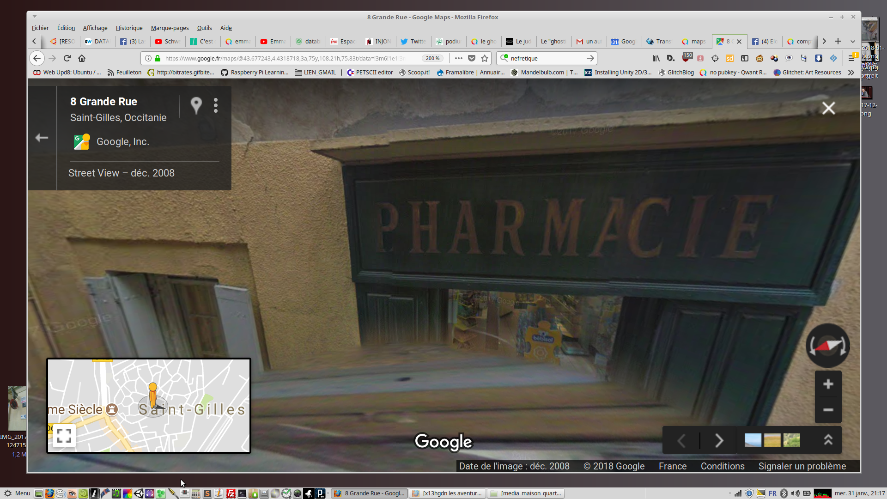Zoom out with the minus button
Viewport: 887px width, 499px height.
[828, 410]
